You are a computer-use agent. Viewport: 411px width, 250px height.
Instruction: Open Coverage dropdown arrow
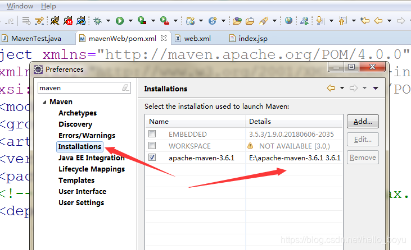click(153, 21)
